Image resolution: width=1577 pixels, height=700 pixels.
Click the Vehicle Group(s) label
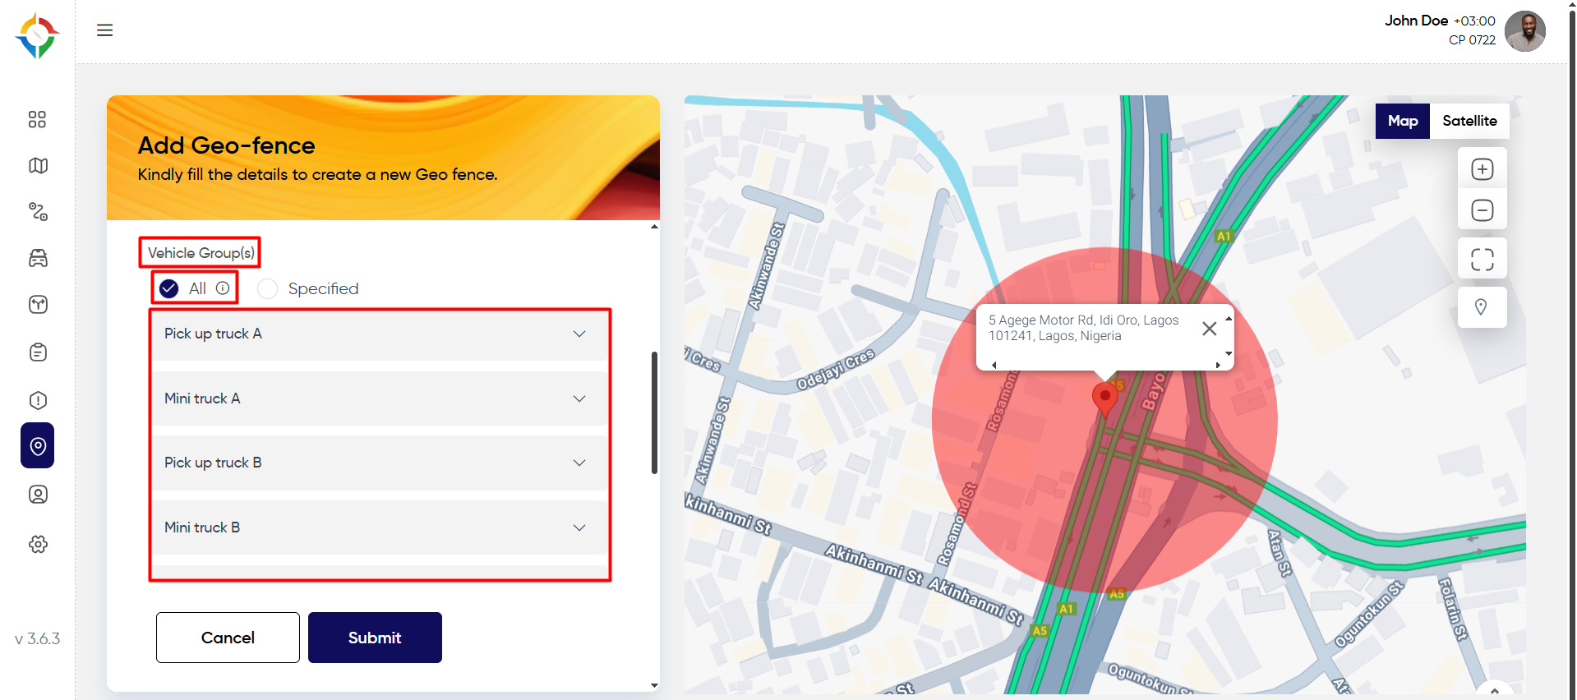[x=201, y=253]
